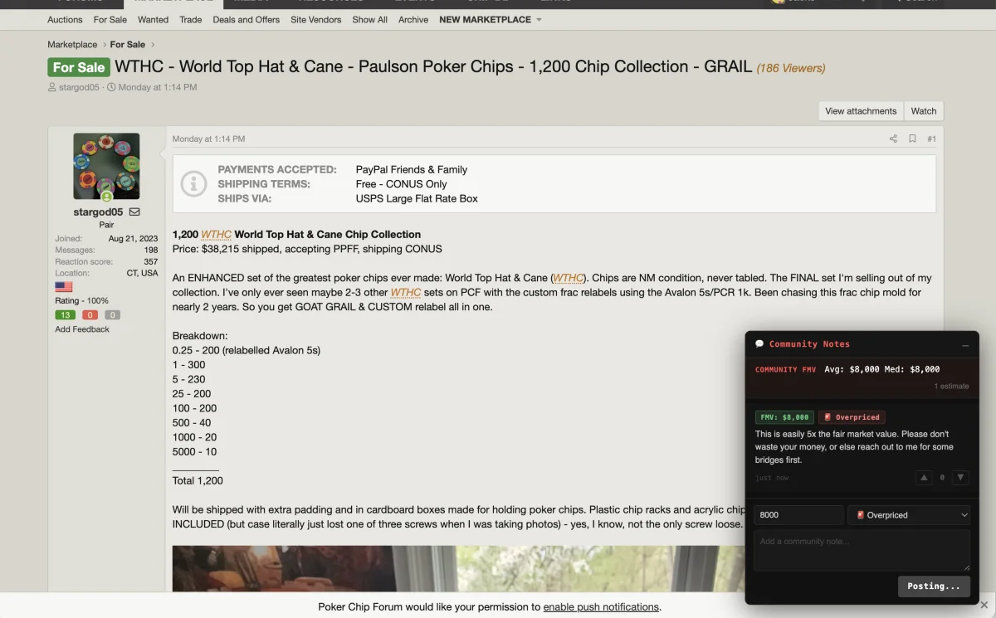Open the Trade section
The height and width of the screenshot is (618, 996).
[x=191, y=20]
